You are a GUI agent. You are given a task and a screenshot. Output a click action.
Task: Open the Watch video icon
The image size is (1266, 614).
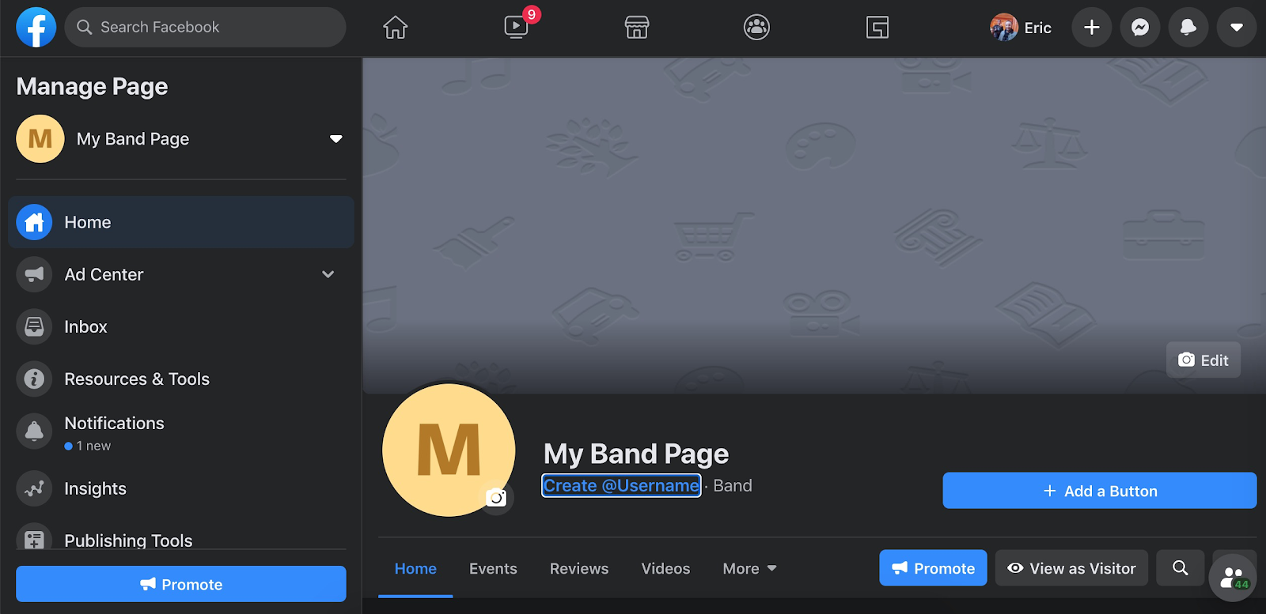tap(516, 28)
